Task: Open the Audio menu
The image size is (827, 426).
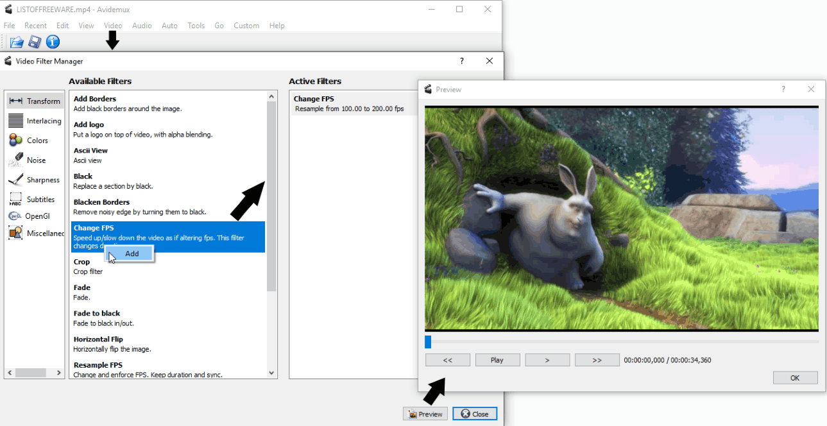Action: pos(142,26)
